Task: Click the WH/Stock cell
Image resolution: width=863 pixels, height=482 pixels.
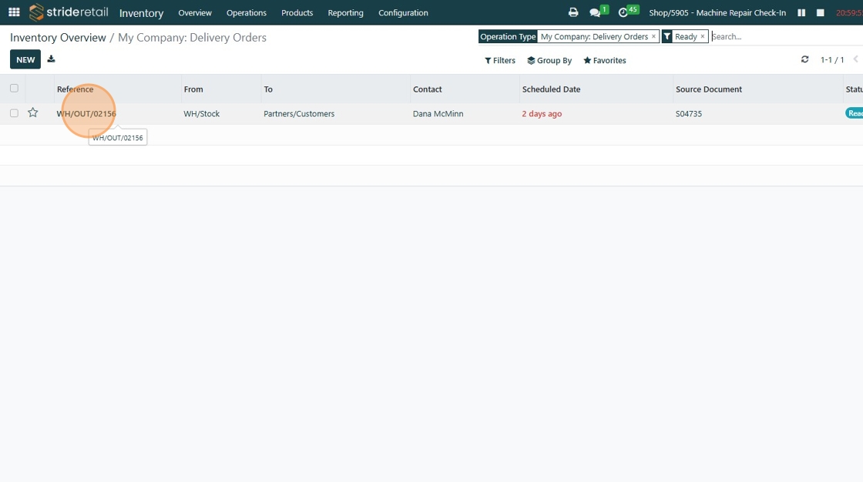Action: pyautogui.click(x=201, y=113)
